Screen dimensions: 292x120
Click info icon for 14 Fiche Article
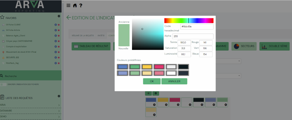tap(55, 30)
